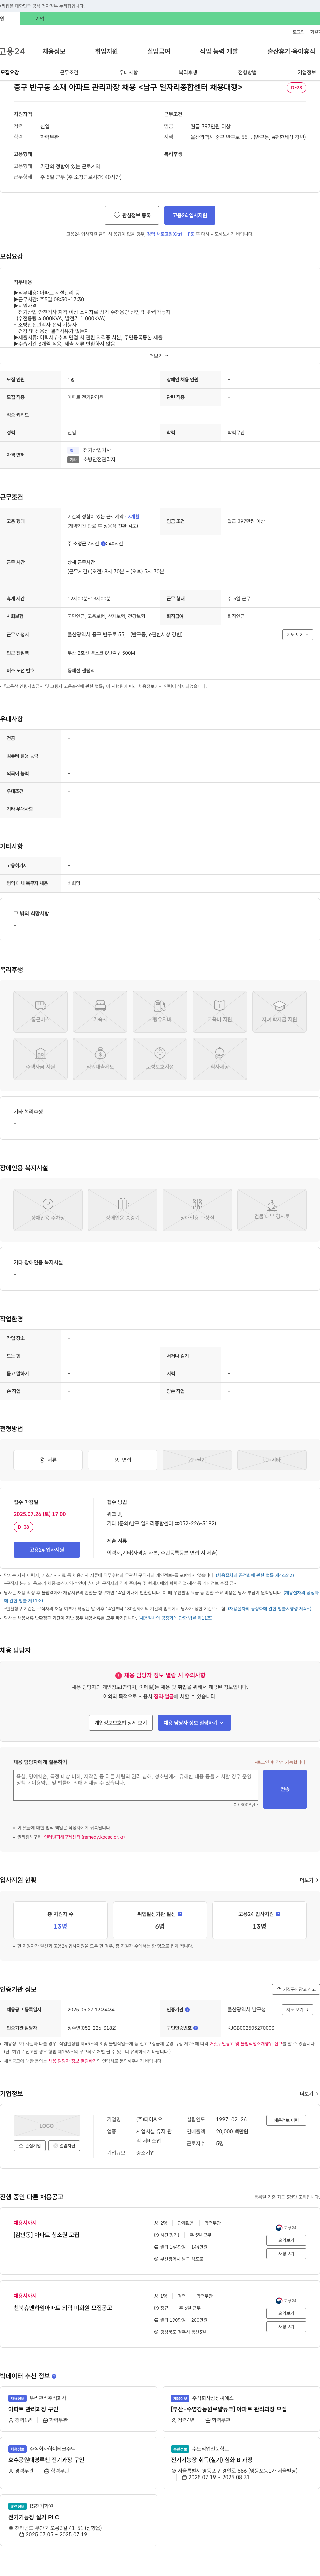This screenshot has height=2576, width=320.
Task: Open the 지도 보기 dropdown in 근무 예정지
Action: point(298,634)
